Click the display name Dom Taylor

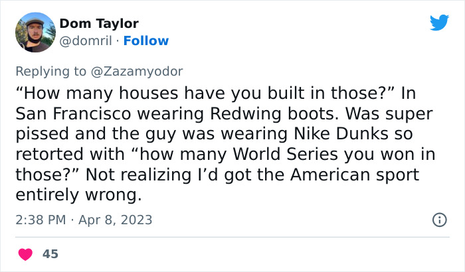(x=99, y=23)
